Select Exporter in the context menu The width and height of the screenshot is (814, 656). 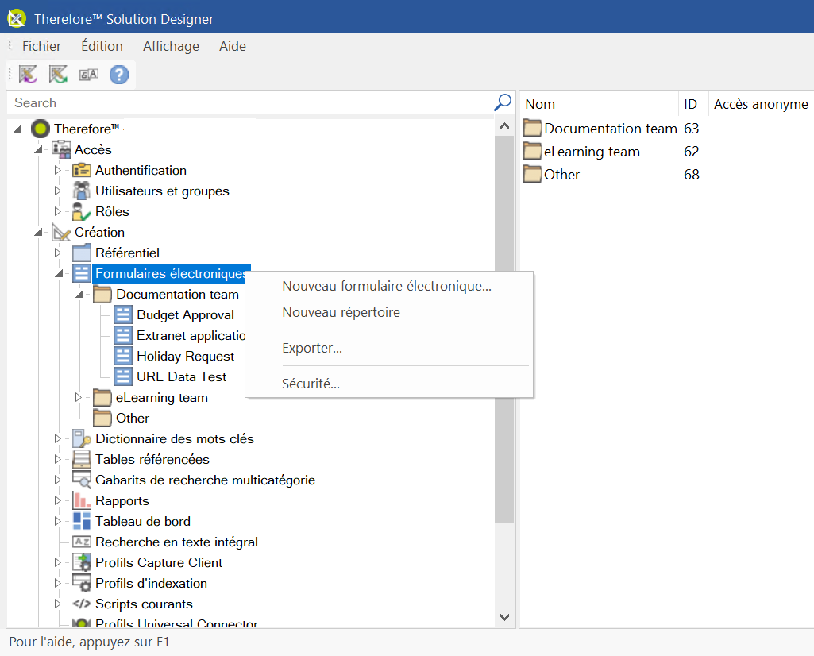tap(312, 348)
